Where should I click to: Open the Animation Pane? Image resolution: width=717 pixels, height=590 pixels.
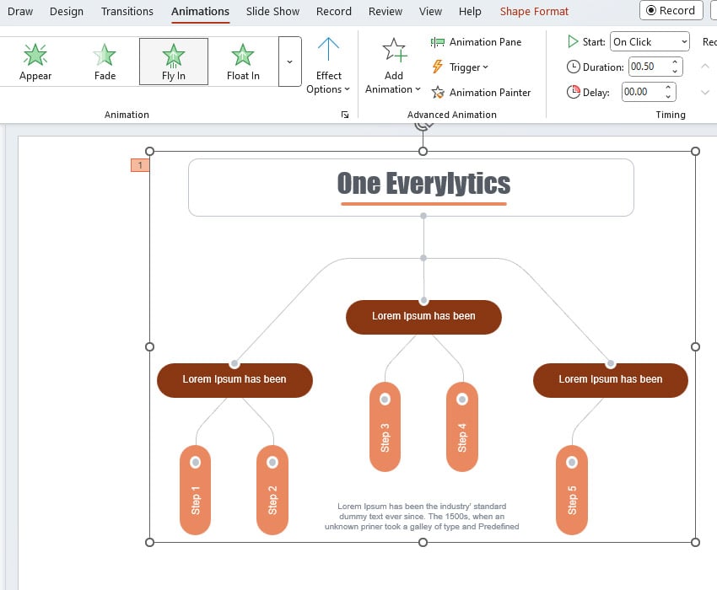point(477,42)
